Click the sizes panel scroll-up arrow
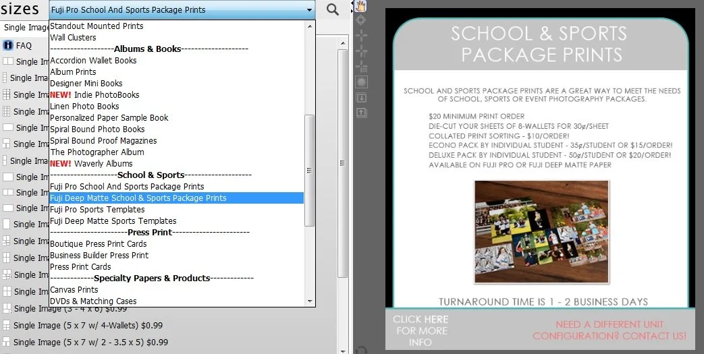Image resolution: width=704 pixels, height=354 pixels. tap(343, 44)
